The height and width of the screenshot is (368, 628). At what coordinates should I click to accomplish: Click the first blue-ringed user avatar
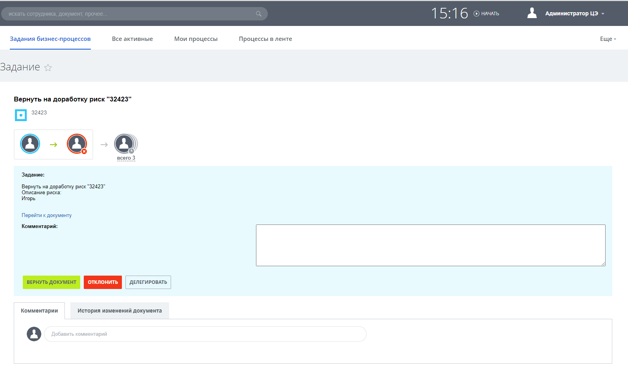click(30, 144)
